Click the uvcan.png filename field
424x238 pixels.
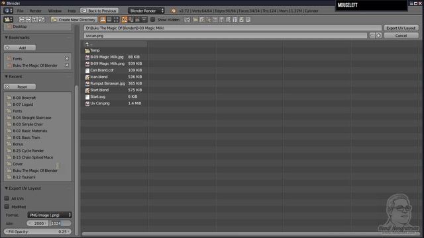click(225, 36)
